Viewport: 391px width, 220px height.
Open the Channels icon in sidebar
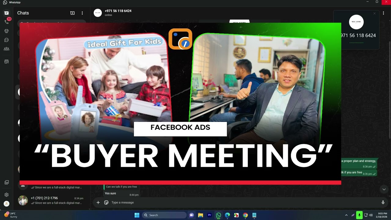point(6,40)
